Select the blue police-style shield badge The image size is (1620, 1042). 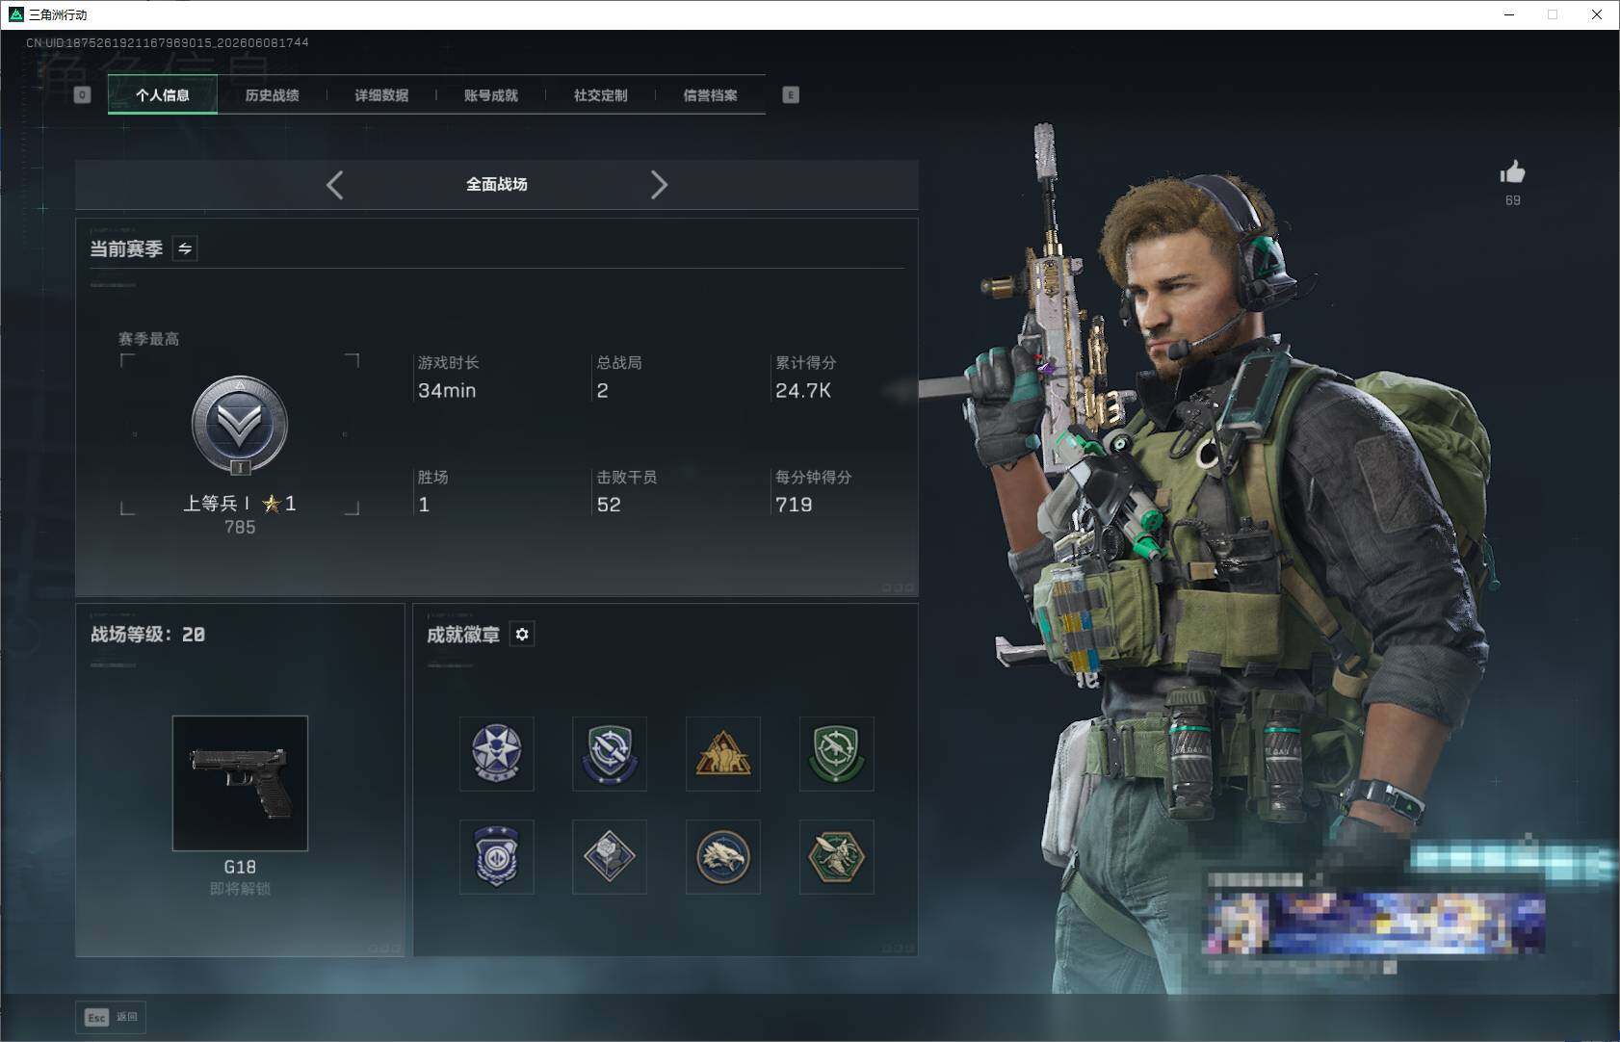[497, 857]
